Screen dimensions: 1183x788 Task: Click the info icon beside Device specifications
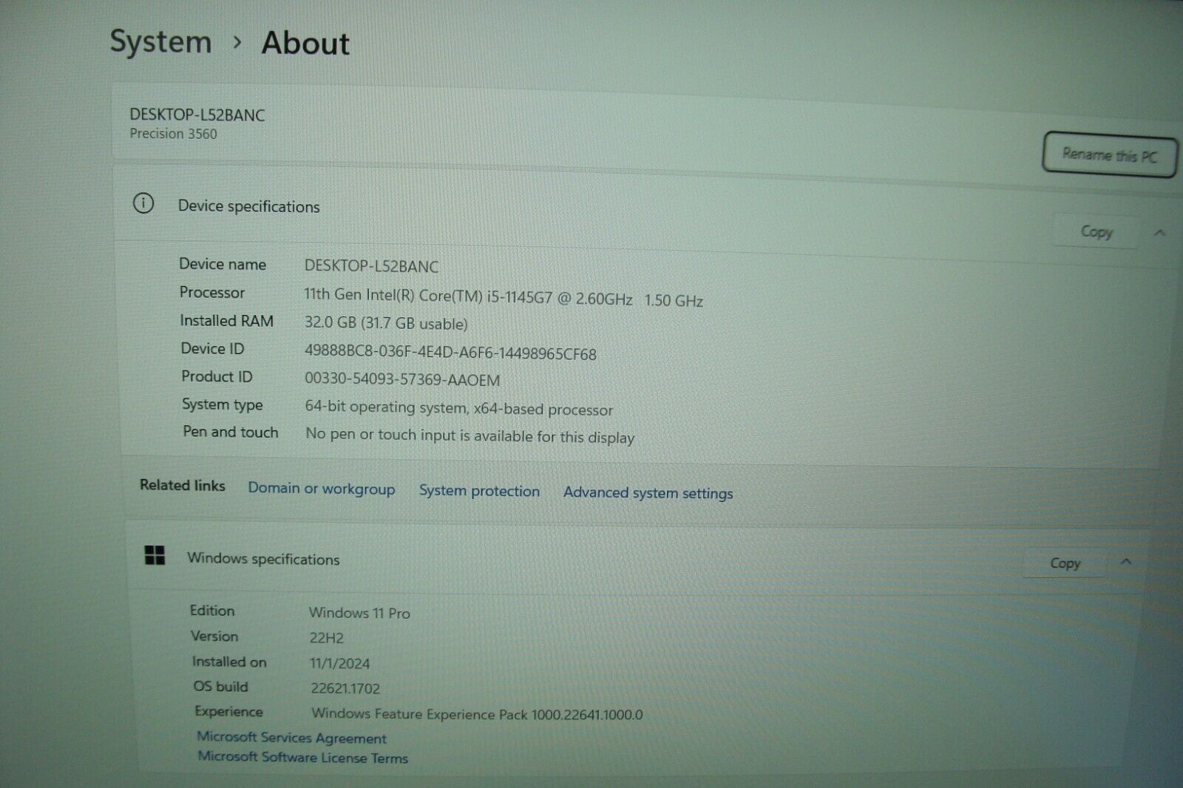[x=143, y=203]
